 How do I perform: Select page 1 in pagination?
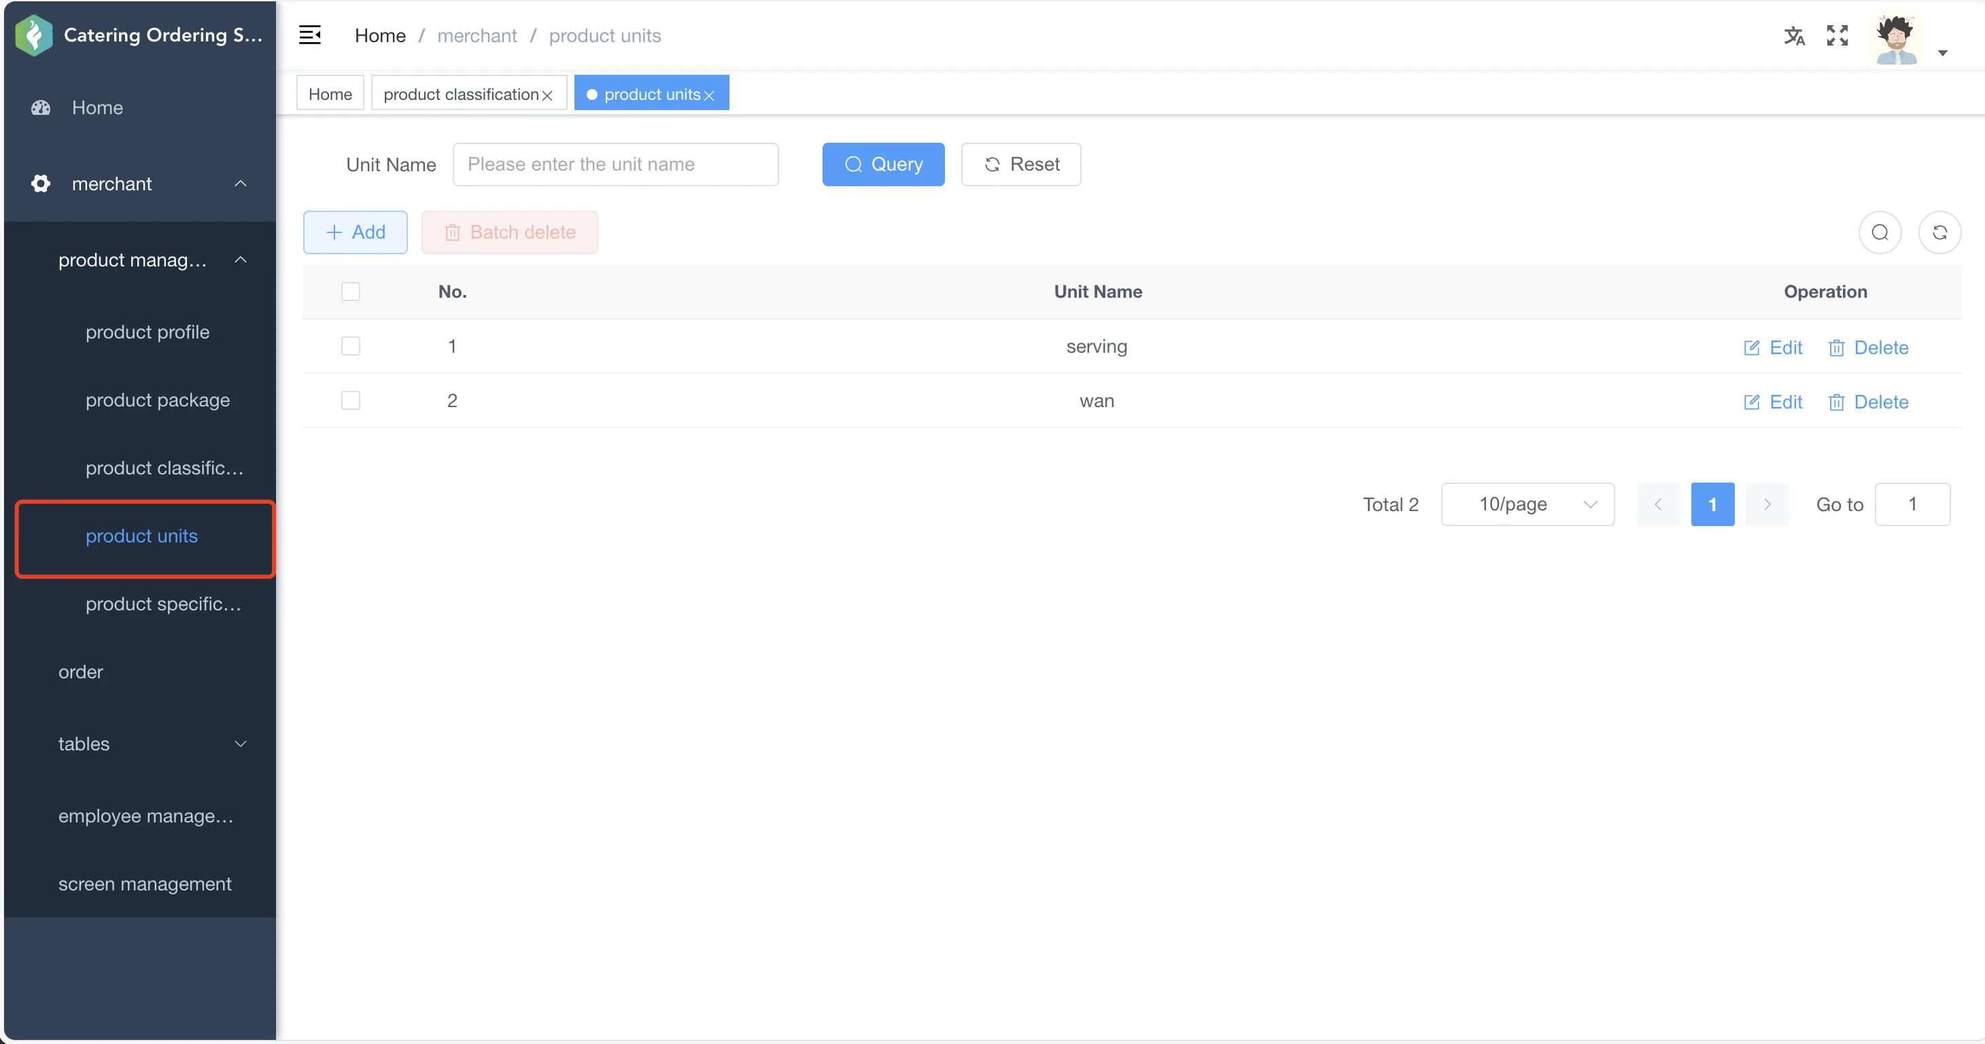pos(1712,504)
